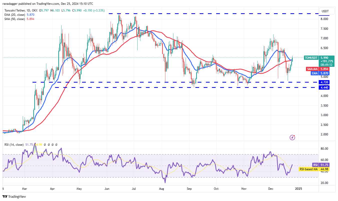Click the 4.720 support level label

click(x=324, y=82)
